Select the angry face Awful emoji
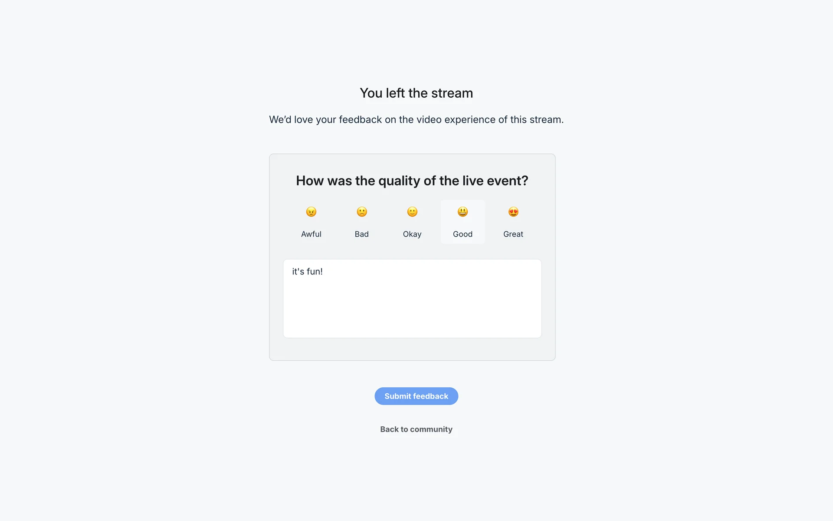 (x=311, y=212)
